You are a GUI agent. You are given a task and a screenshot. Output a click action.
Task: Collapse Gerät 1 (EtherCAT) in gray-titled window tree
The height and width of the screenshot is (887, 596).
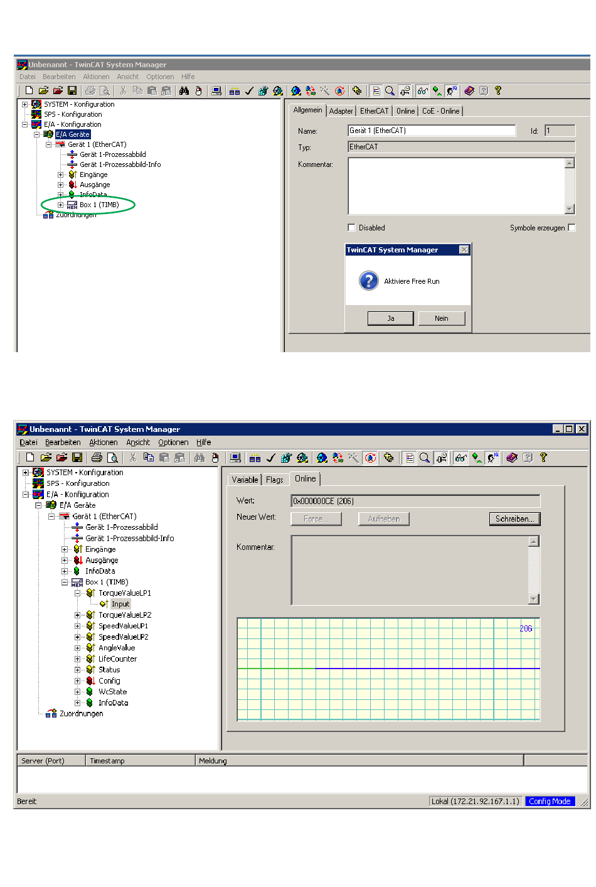point(49,144)
